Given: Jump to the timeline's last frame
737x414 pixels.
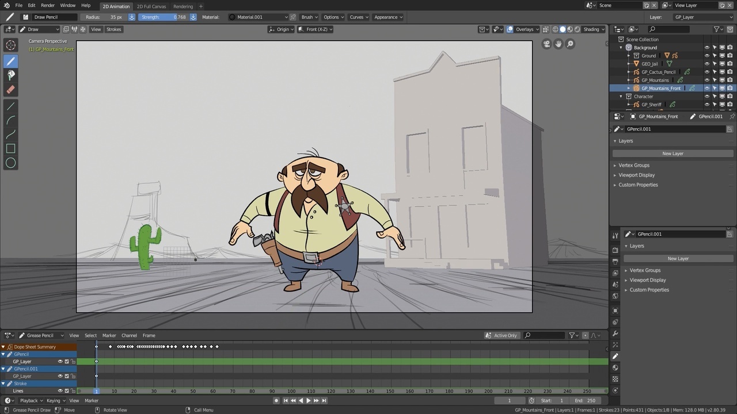Looking at the screenshot, I should point(324,401).
